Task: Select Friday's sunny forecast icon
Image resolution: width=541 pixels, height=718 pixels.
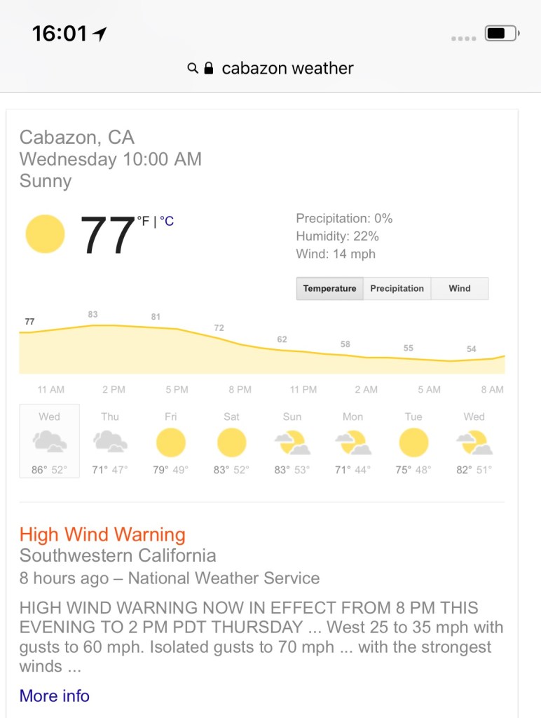Action: point(170,442)
